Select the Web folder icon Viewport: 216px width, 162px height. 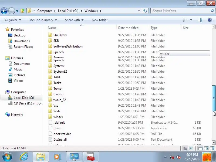[50, 111]
